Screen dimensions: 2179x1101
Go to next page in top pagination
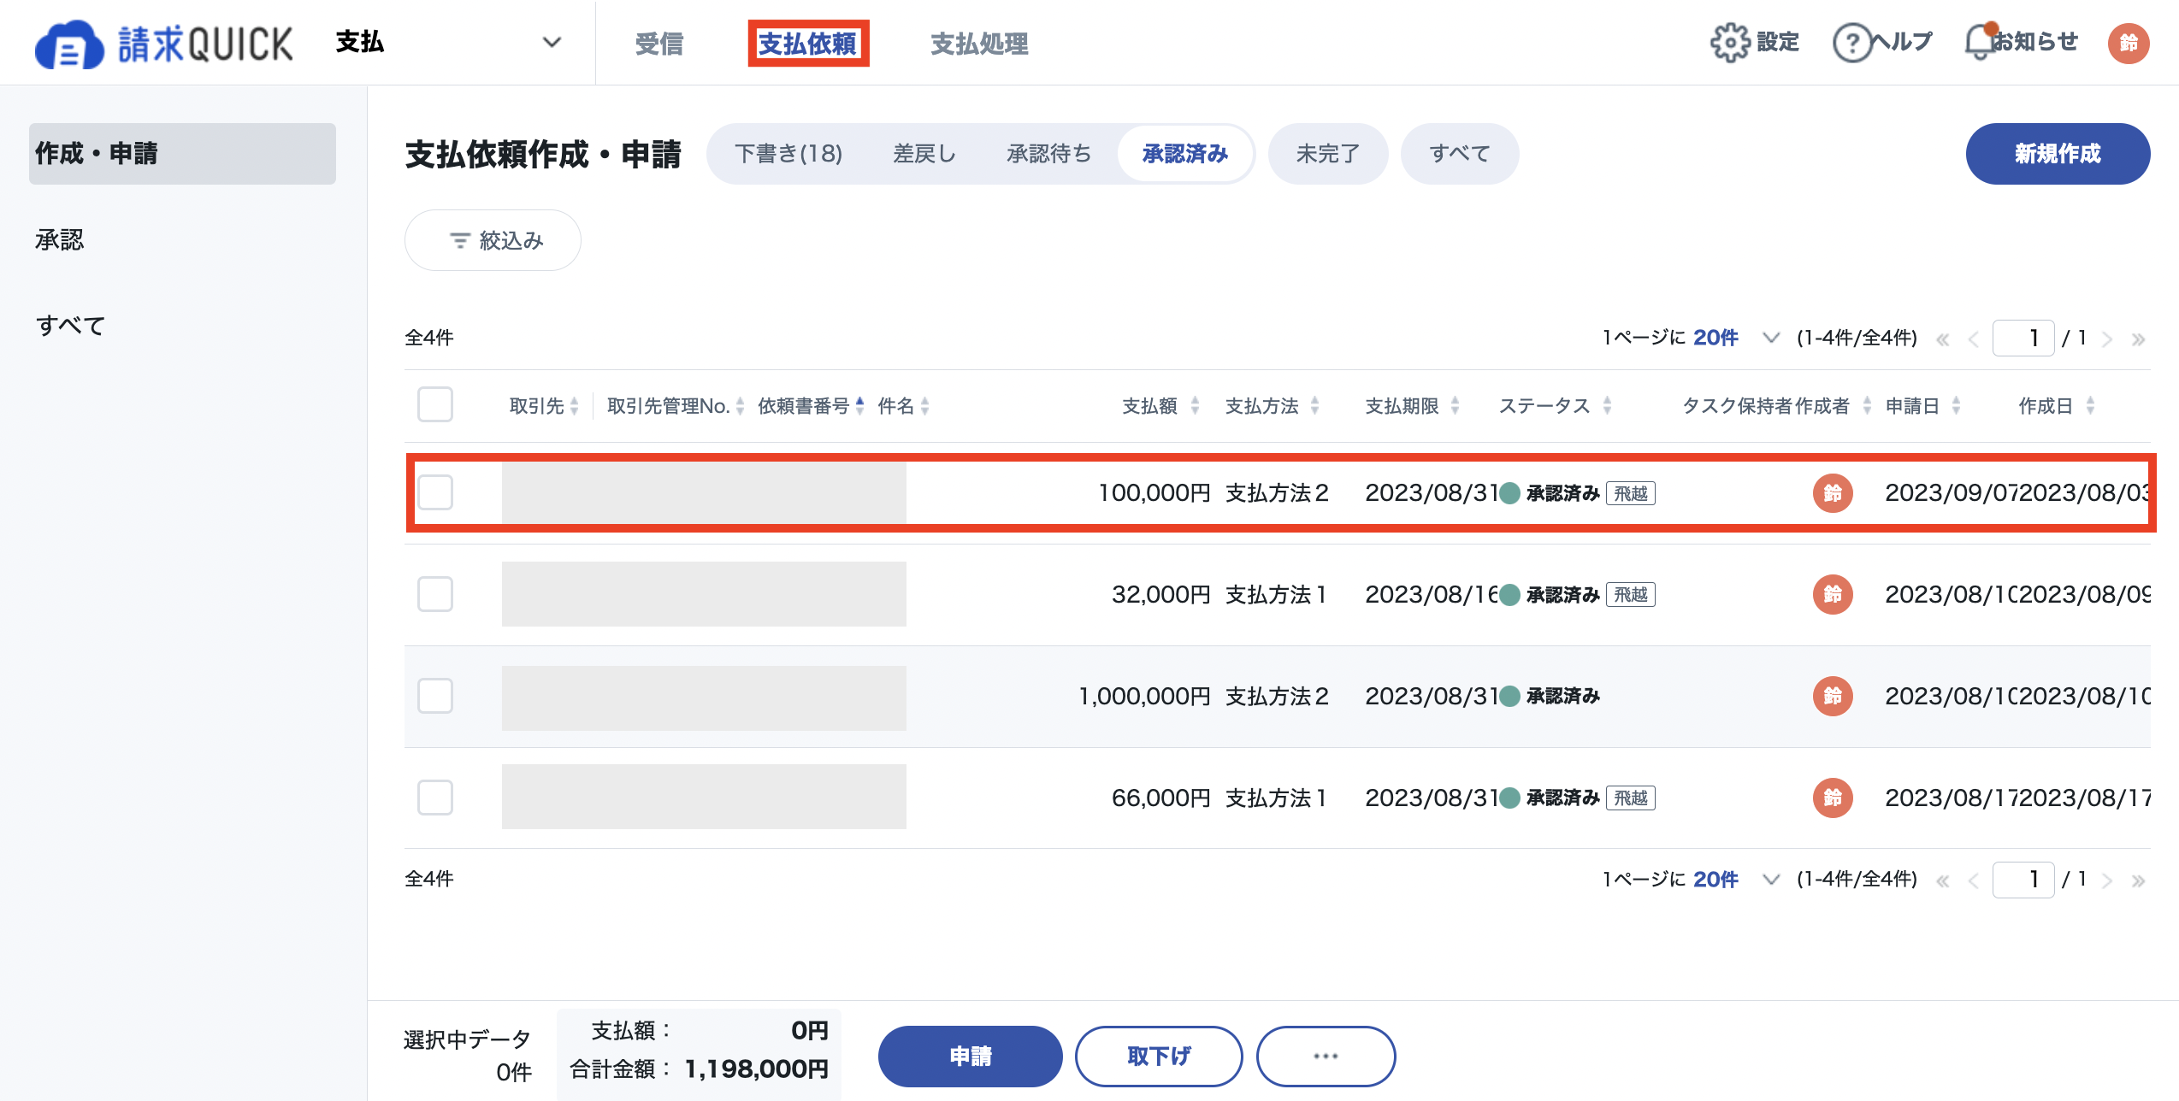(x=2107, y=339)
